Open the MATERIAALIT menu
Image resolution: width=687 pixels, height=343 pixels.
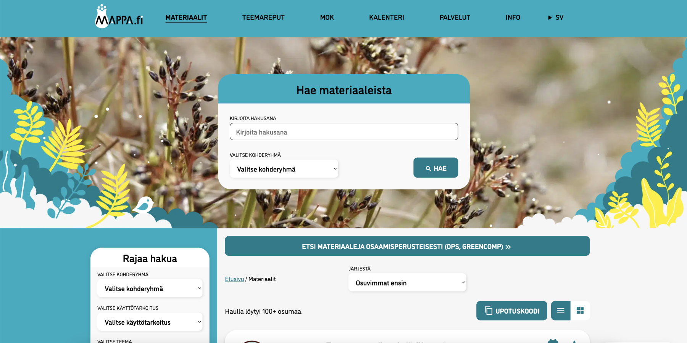(186, 18)
